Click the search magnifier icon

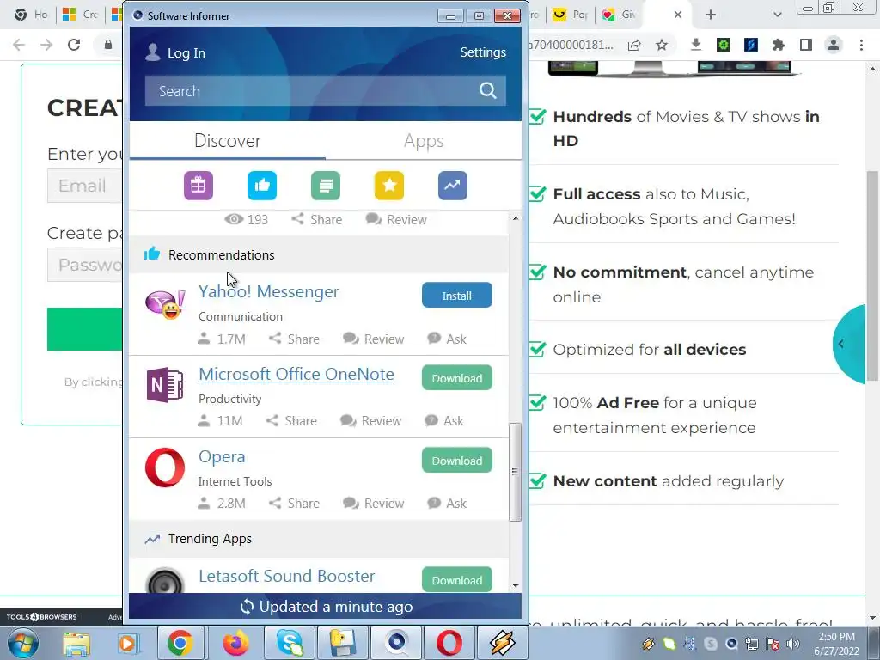pos(488,90)
